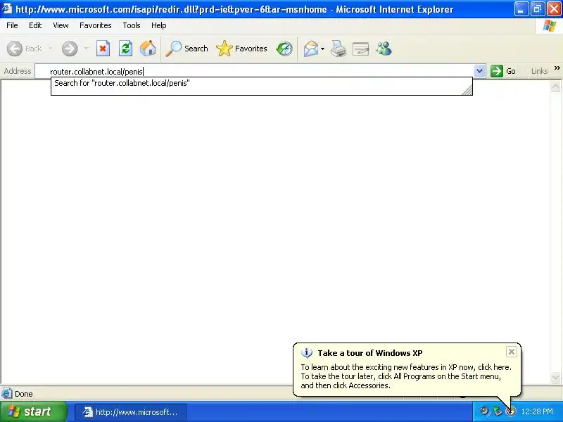Click the first system tray icon
Image resolution: width=563 pixels, height=422 pixels.
tap(484, 411)
